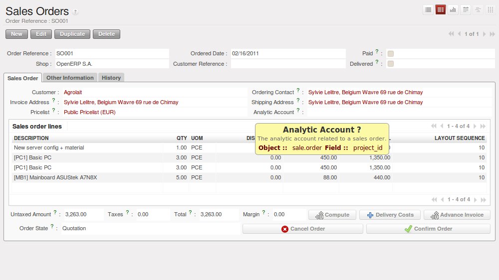Click help mark beside Taxes label
The height and width of the screenshot is (280, 499).
(127, 212)
